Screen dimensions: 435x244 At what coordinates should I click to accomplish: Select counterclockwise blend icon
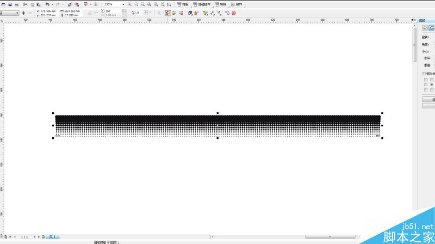tap(181, 13)
